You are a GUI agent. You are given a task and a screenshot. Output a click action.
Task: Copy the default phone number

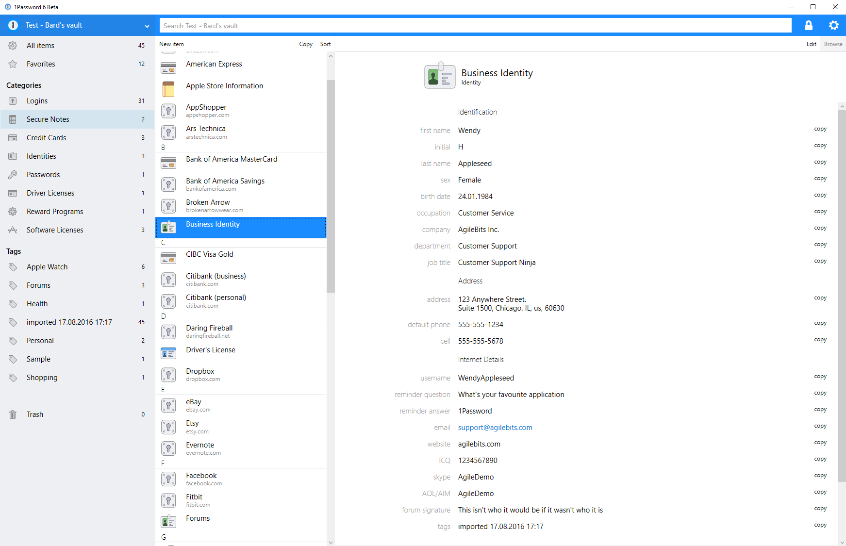pos(820,323)
